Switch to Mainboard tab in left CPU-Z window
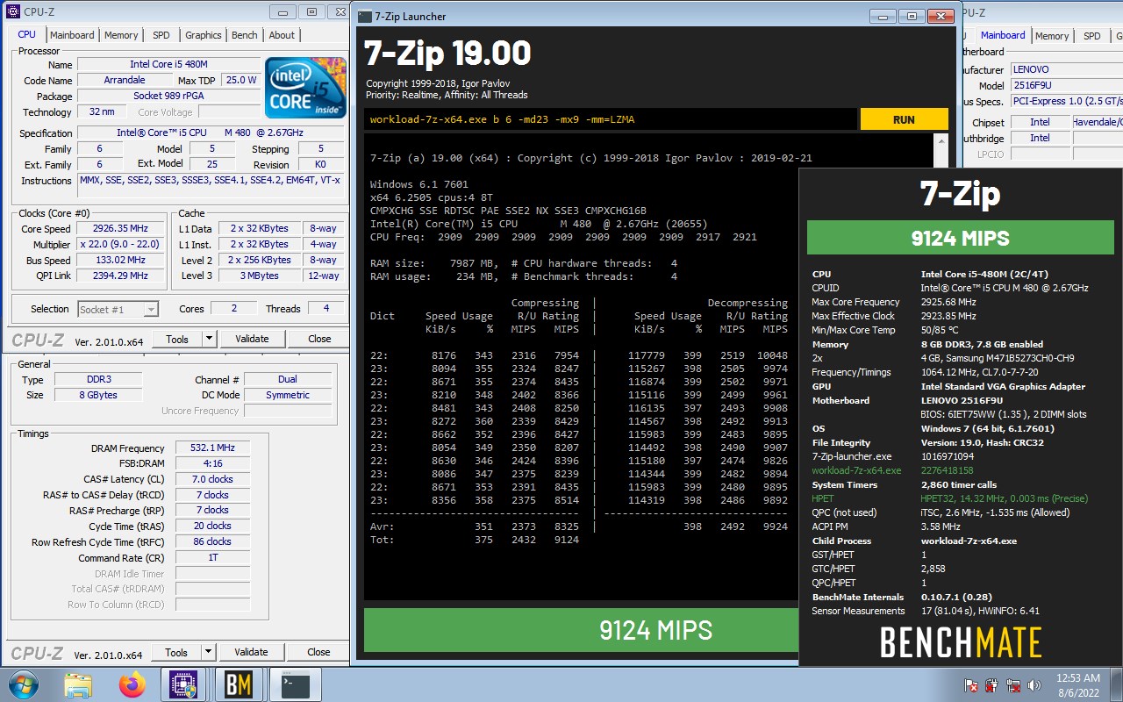 tap(72, 35)
